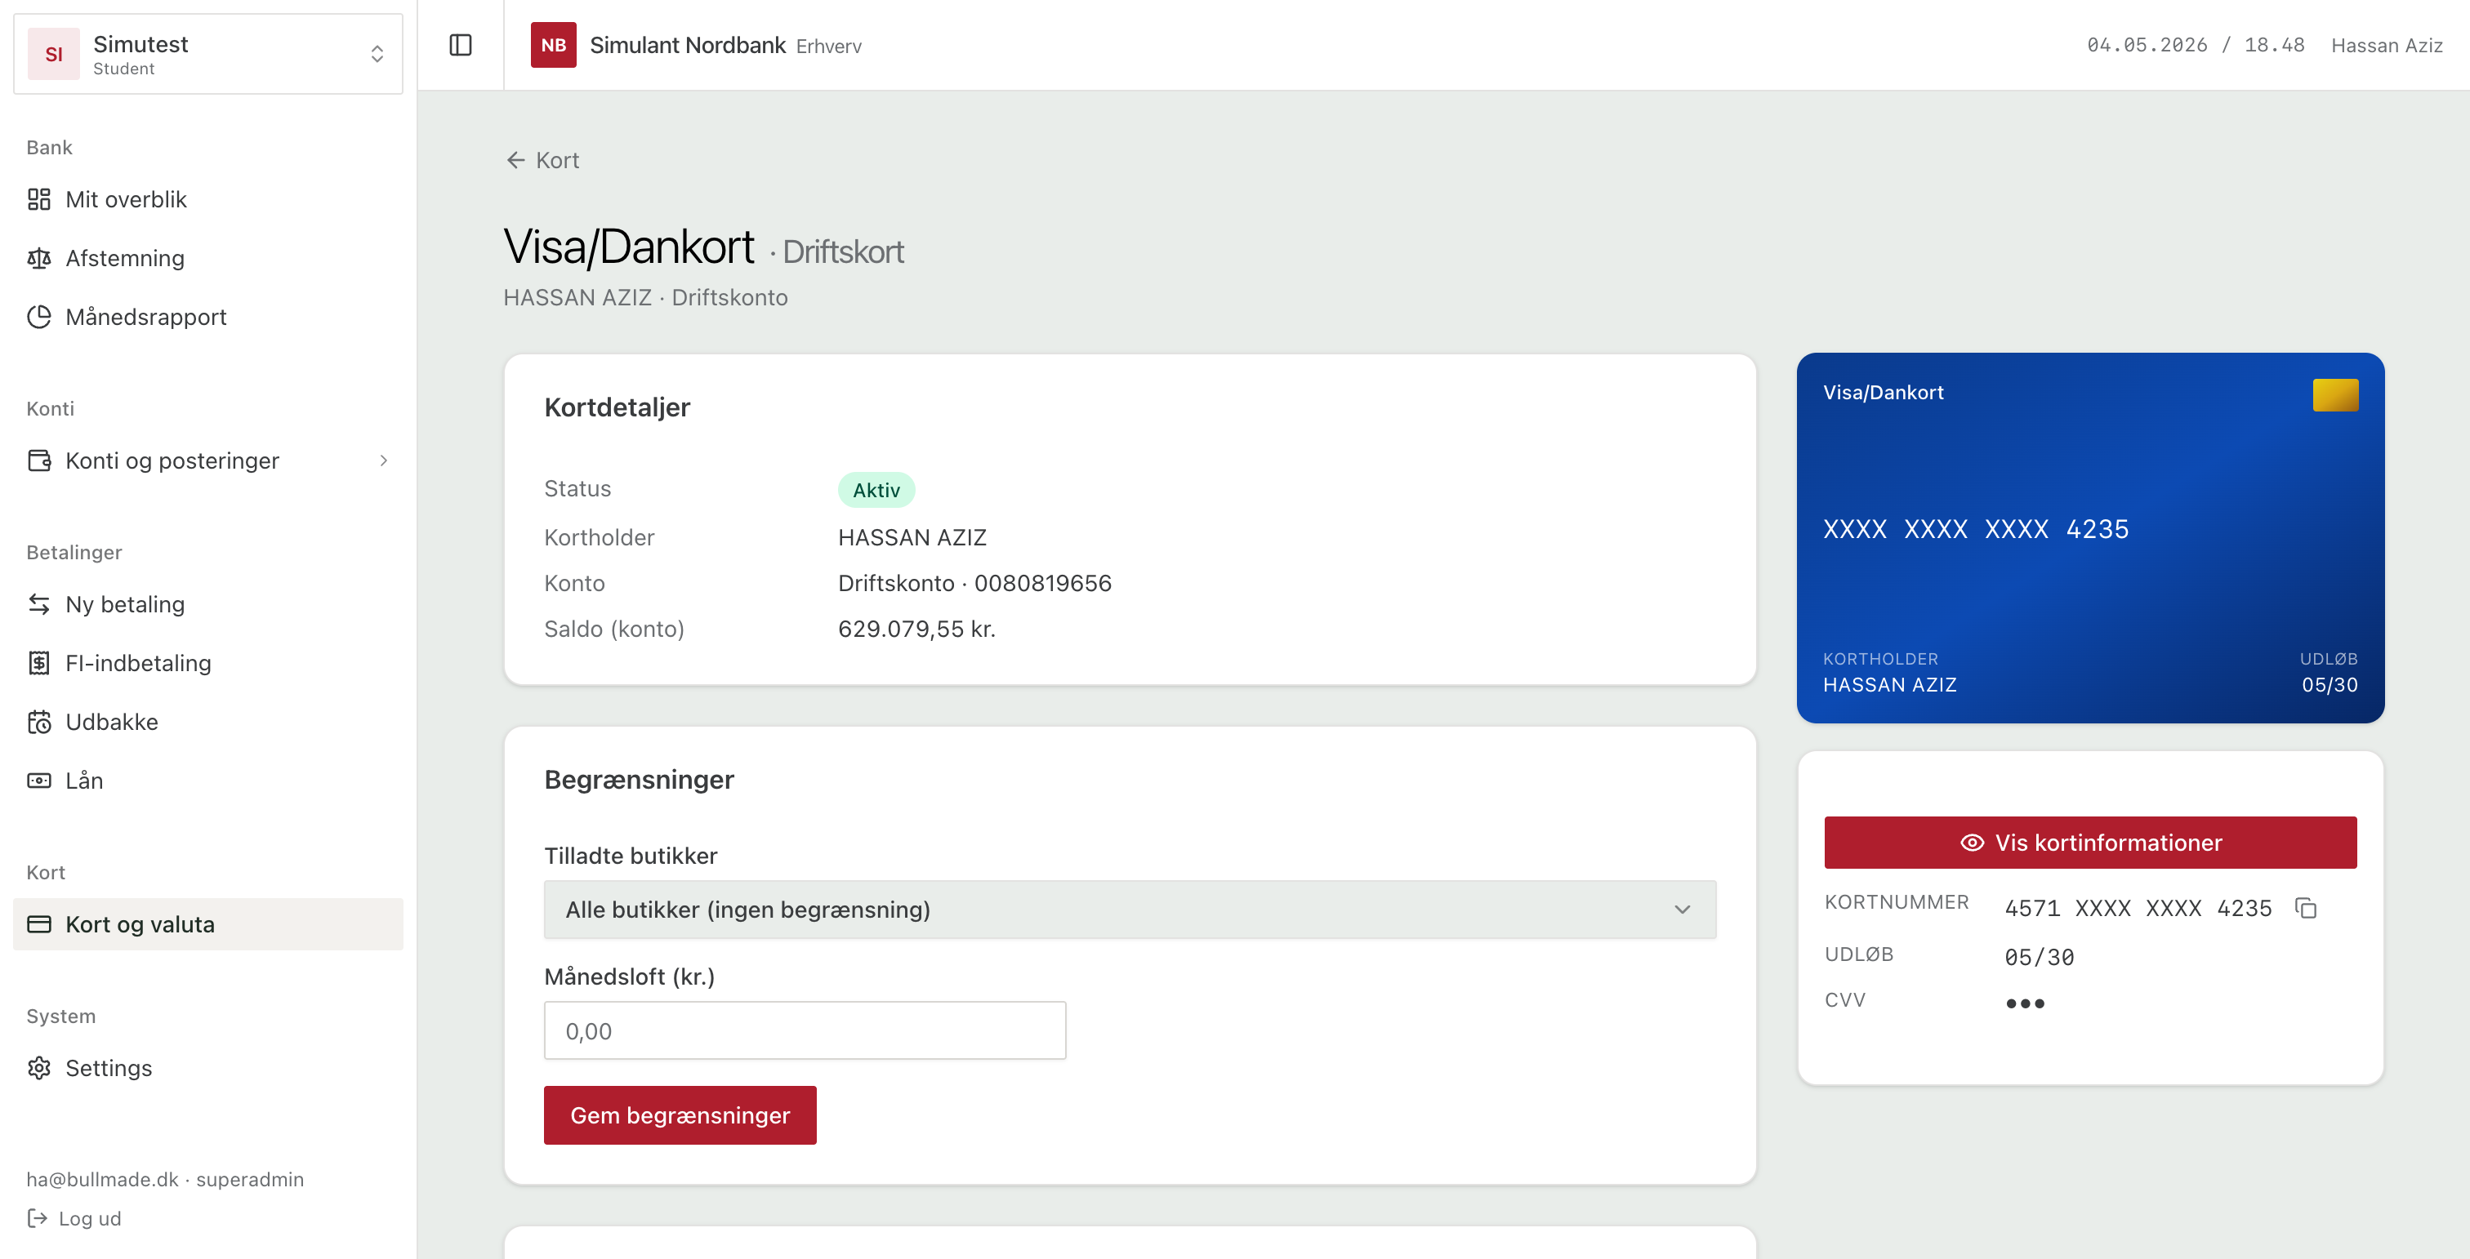This screenshot has width=2470, height=1259.
Task: Go back to Kort list
Action: click(542, 160)
